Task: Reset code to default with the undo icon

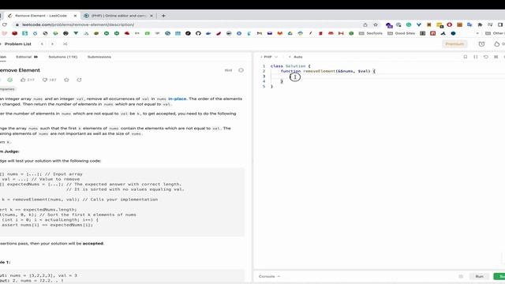Action: 486,57
